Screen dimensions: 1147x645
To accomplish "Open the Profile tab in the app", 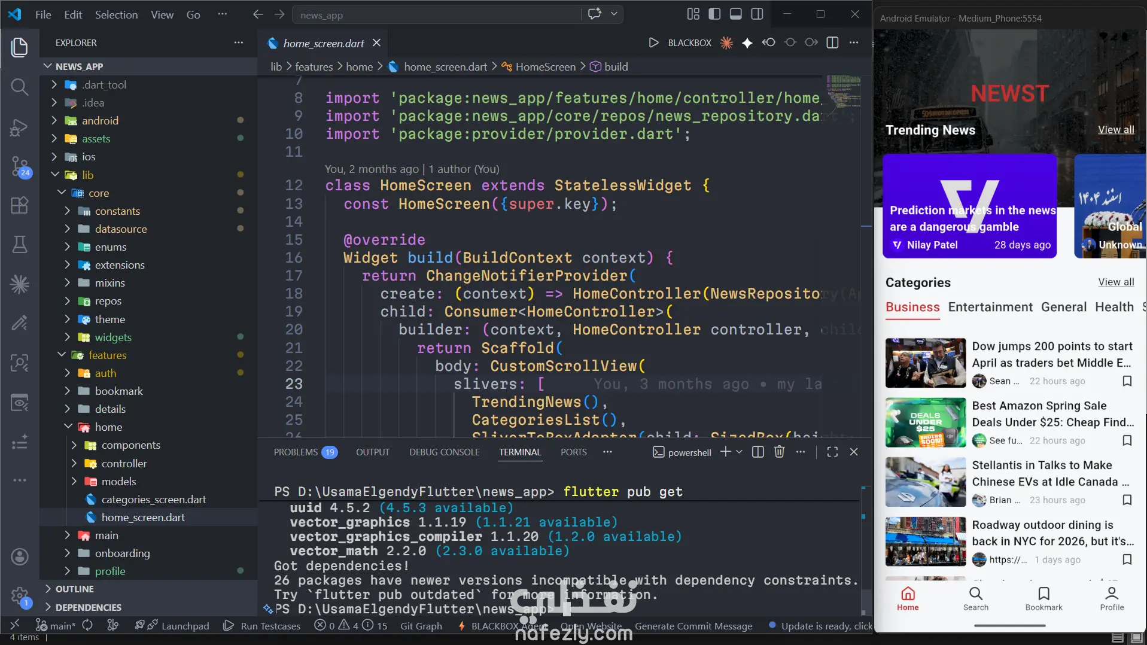I will (1112, 599).
